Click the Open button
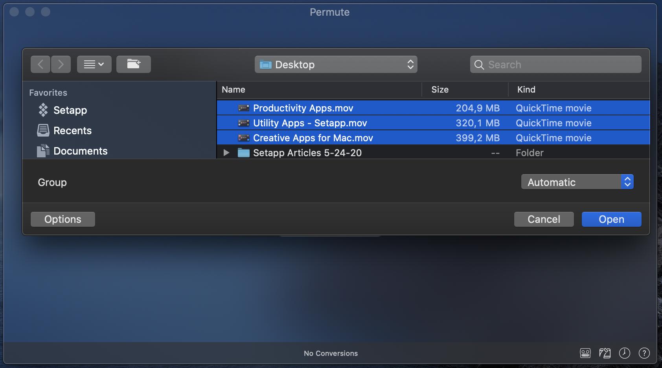Screen dimensions: 662x368 tap(612, 219)
